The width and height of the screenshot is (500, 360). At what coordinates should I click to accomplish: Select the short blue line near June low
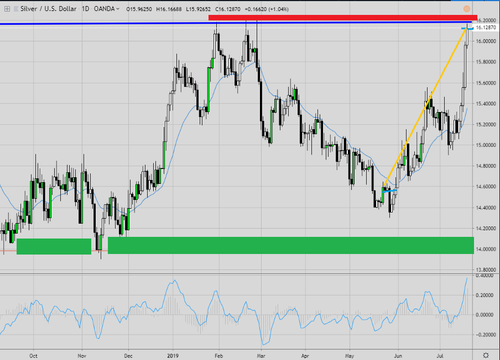(x=390, y=191)
